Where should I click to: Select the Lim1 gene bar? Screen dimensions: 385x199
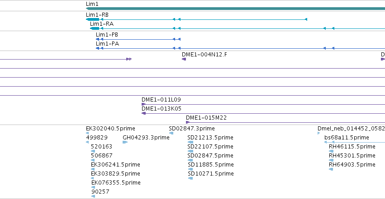click(x=235, y=9)
